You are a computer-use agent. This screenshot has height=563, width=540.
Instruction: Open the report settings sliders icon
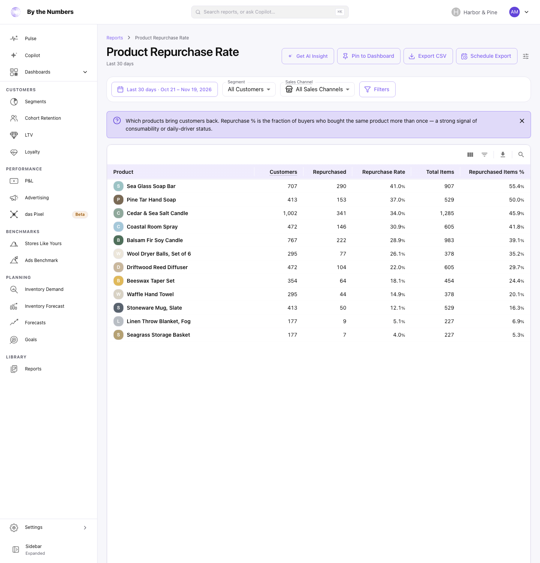click(x=526, y=56)
